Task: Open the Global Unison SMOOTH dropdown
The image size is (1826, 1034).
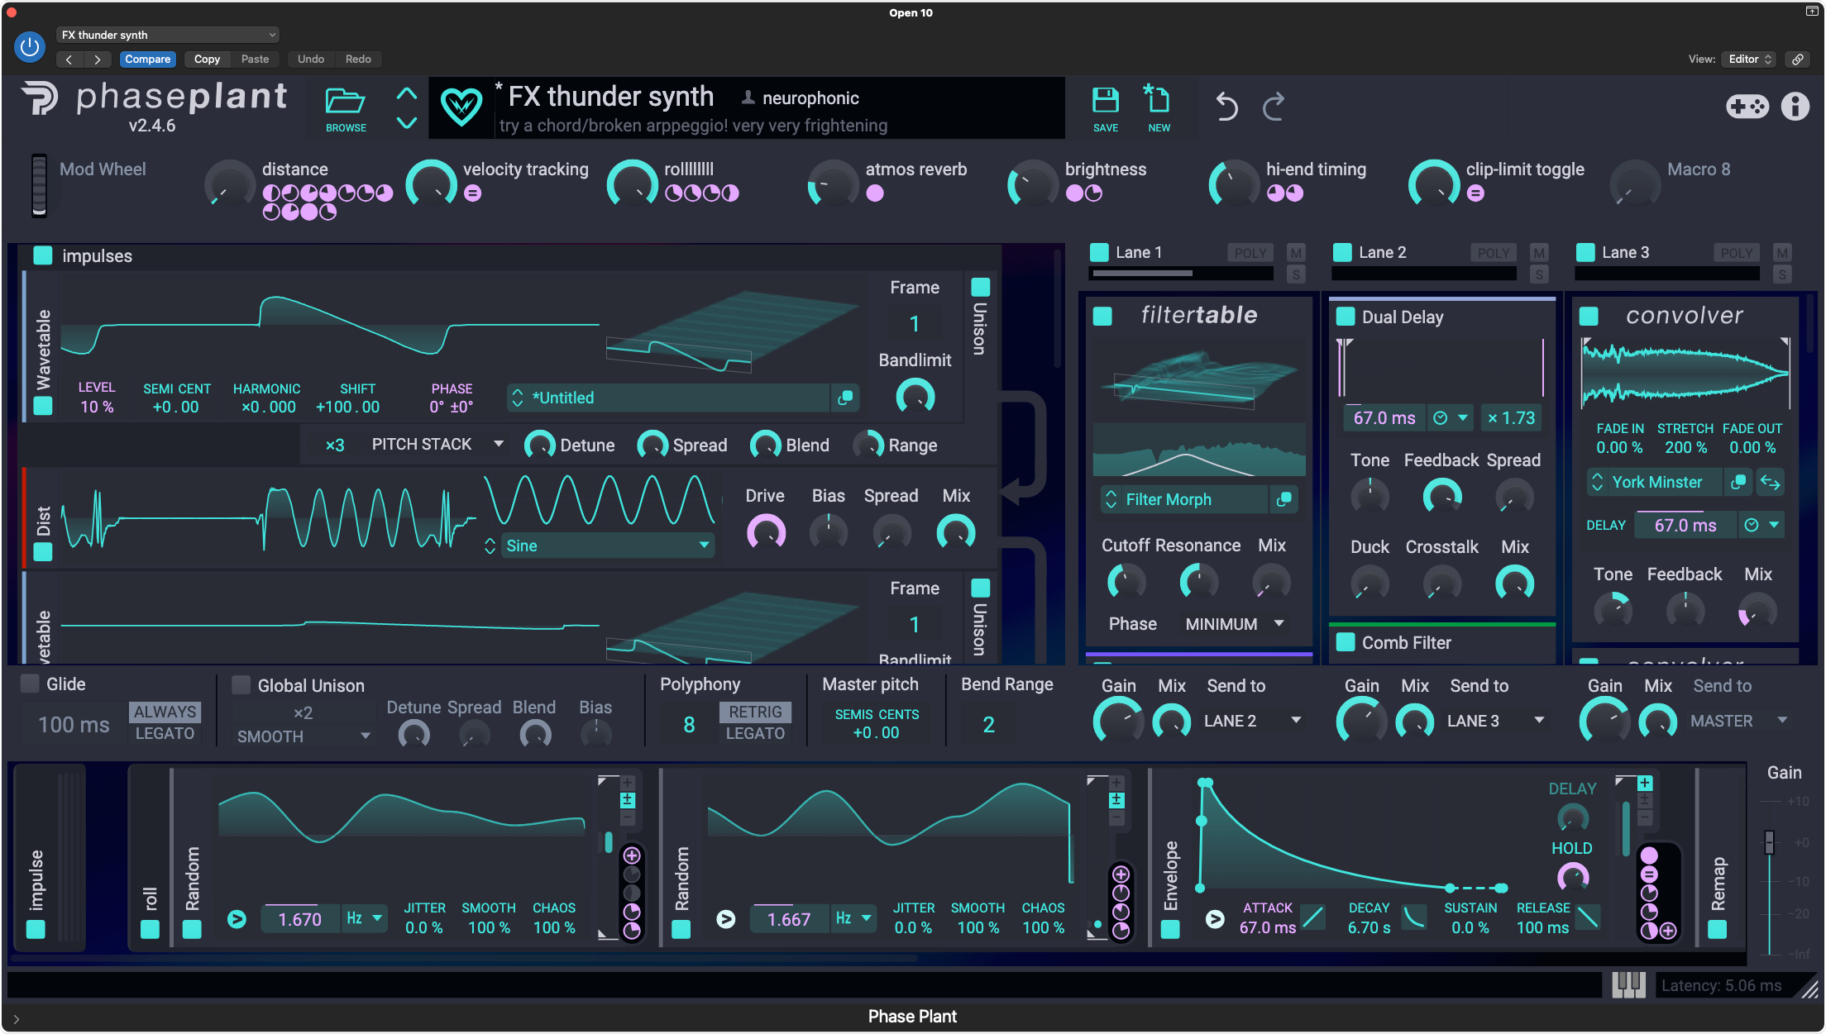Action: click(304, 736)
